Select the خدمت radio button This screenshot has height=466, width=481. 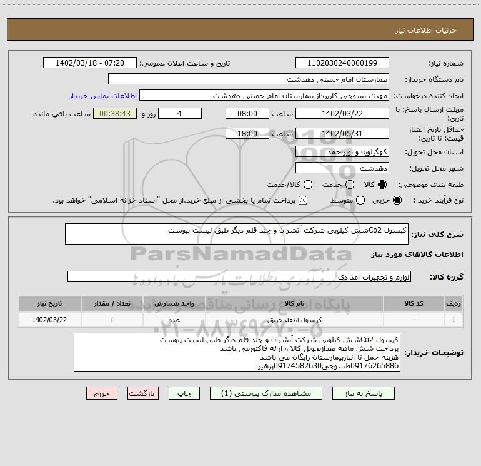[350, 185]
